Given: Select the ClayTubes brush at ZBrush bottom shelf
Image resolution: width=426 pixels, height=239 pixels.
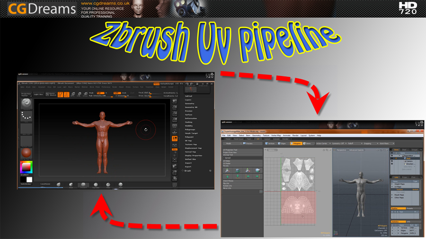Looking at the screenshot, I should [x=96, y=185].
